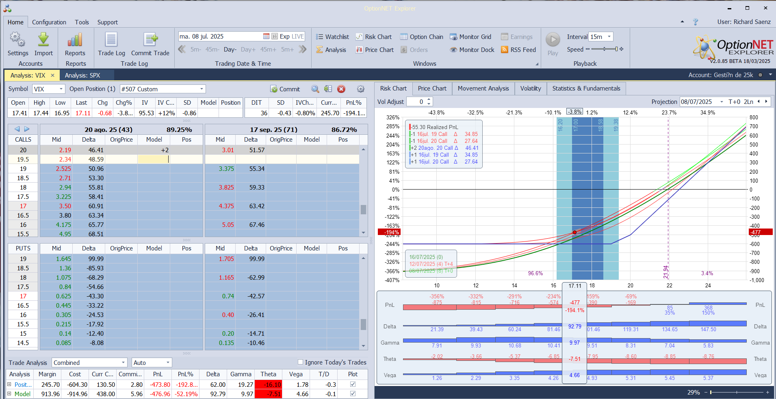Open the #507 Custom position dropdown
This screenshot has height=399, width=776.
202,89
